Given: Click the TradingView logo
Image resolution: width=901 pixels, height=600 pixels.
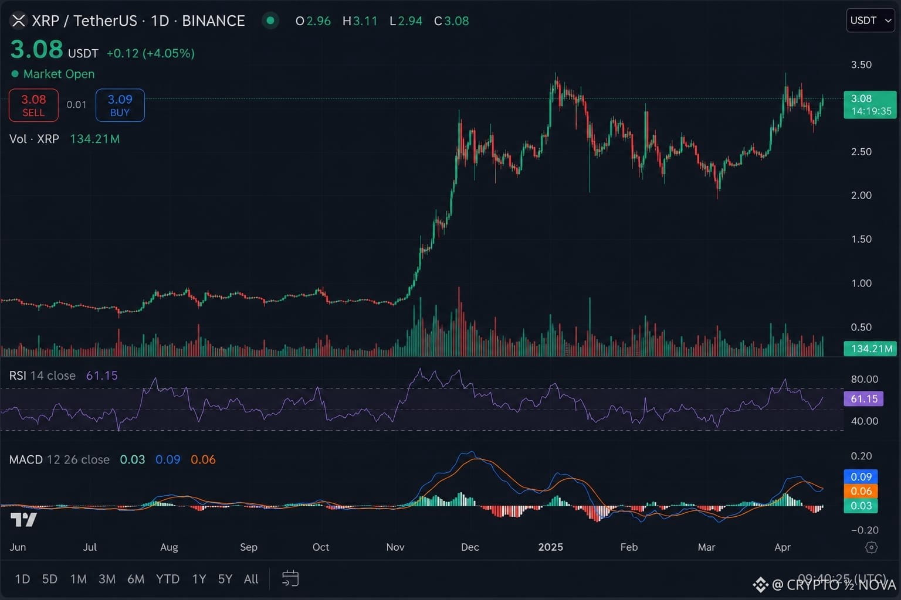Looking at the screenshot, I should click(23, 519).
